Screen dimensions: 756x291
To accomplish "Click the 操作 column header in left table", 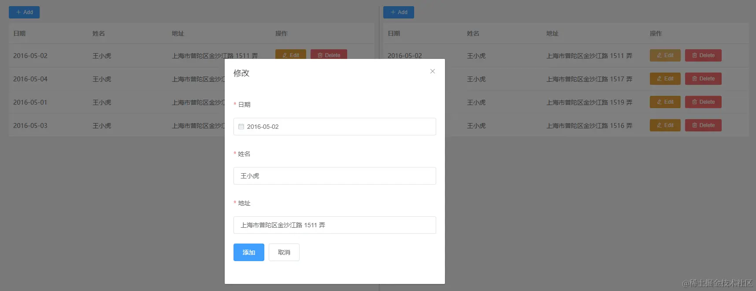I will pyautogui.click(x=282, y=33).
